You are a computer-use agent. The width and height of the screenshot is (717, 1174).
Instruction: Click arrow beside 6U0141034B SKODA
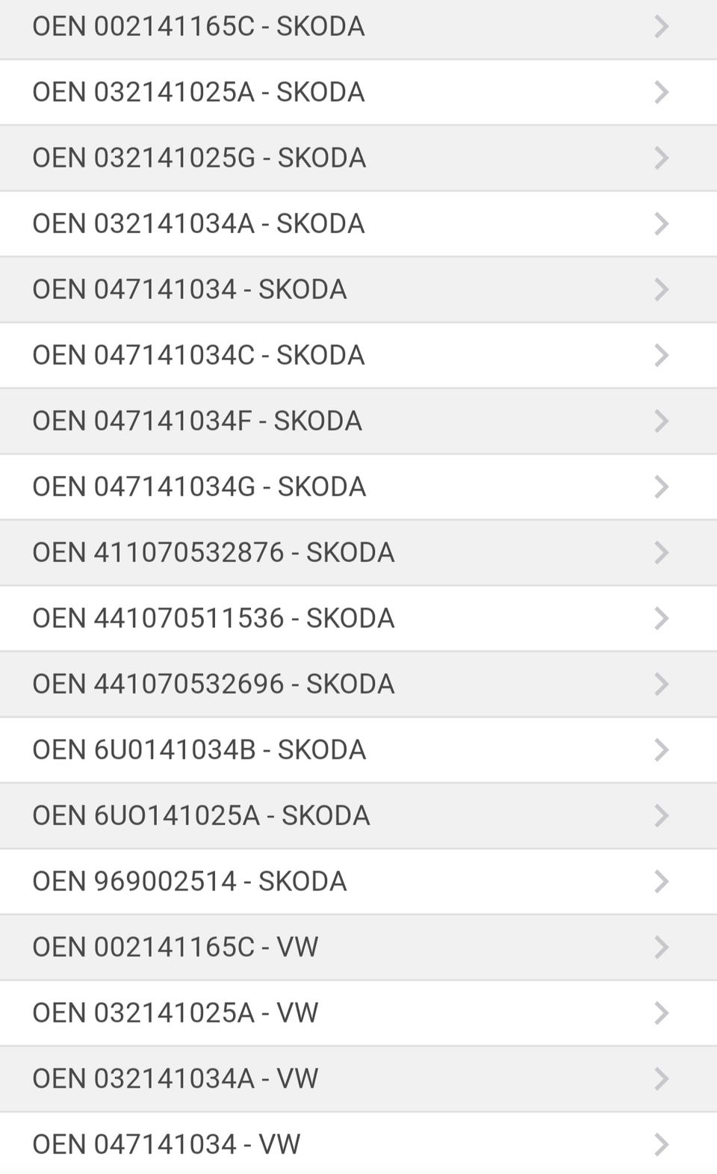pos(661,750)
